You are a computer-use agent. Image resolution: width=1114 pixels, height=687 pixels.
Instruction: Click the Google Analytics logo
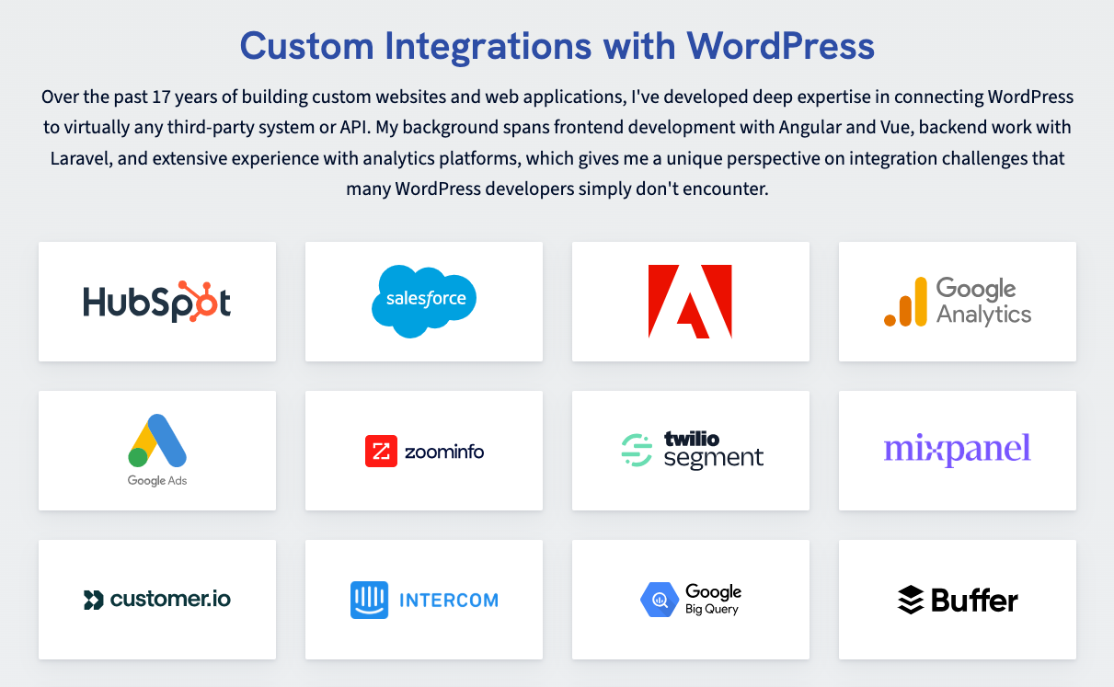tap(958, 302)
